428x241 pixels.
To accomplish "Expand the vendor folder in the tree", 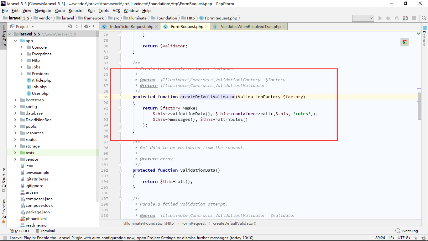I will pyautogui.click(x=15, y=159).
